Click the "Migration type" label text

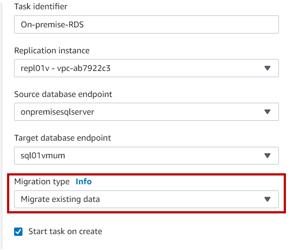click(x=42, y=182)
